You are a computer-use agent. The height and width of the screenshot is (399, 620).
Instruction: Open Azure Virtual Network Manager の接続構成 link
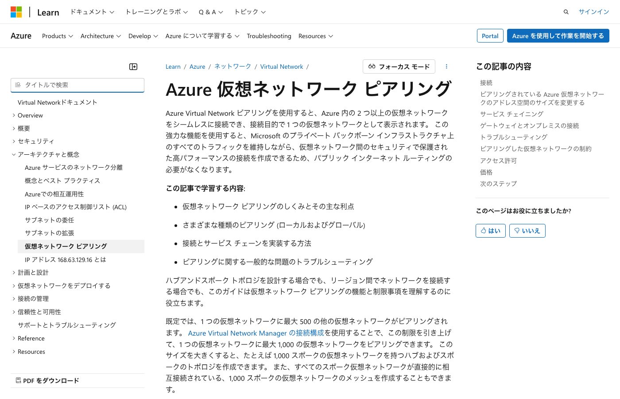(256, 333)
